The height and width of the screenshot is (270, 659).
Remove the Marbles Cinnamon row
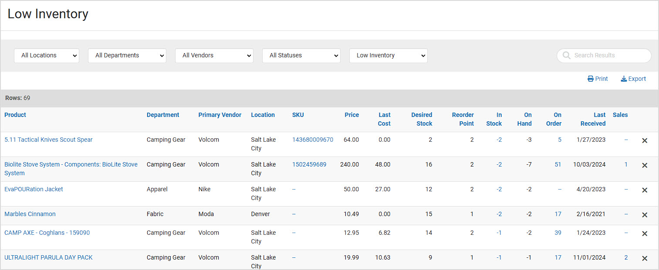[x=645, y=215]
